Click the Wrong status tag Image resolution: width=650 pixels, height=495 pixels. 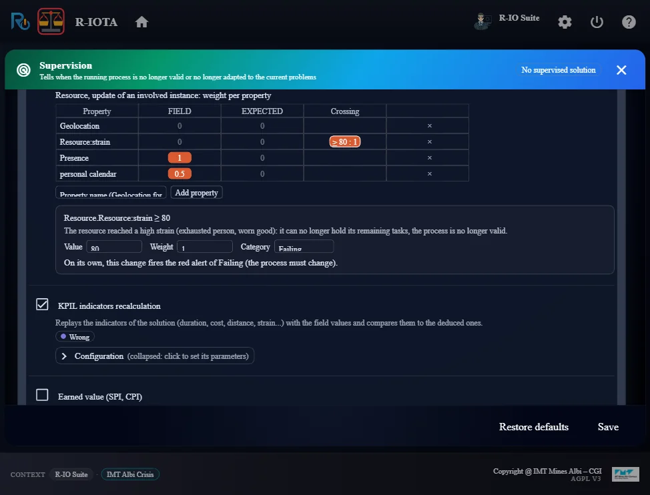tap(75, 337)
